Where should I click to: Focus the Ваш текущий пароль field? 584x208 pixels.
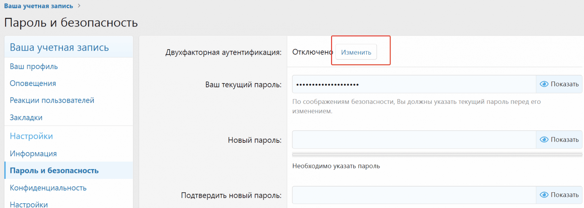pos(414,84)
